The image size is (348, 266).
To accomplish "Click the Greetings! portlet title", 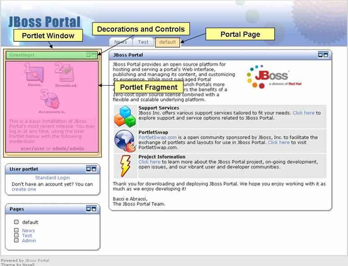I will 22,55.
